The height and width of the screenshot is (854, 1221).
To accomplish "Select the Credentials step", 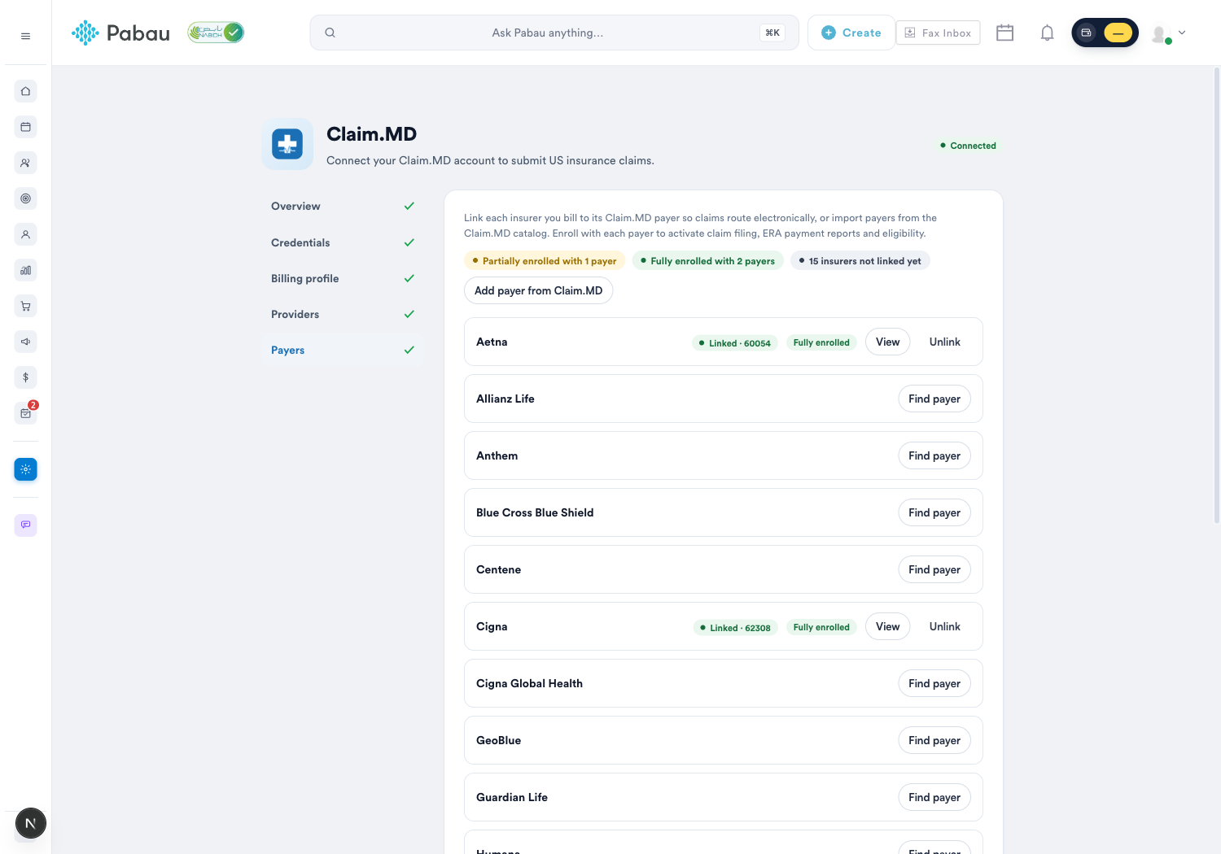I will coord(343,242).
